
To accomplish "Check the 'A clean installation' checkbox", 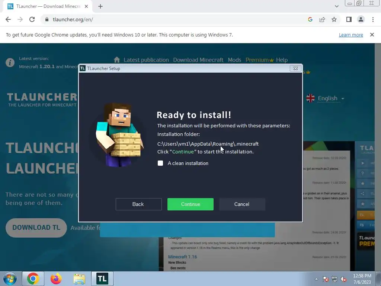I will click(x=160, y=163).
